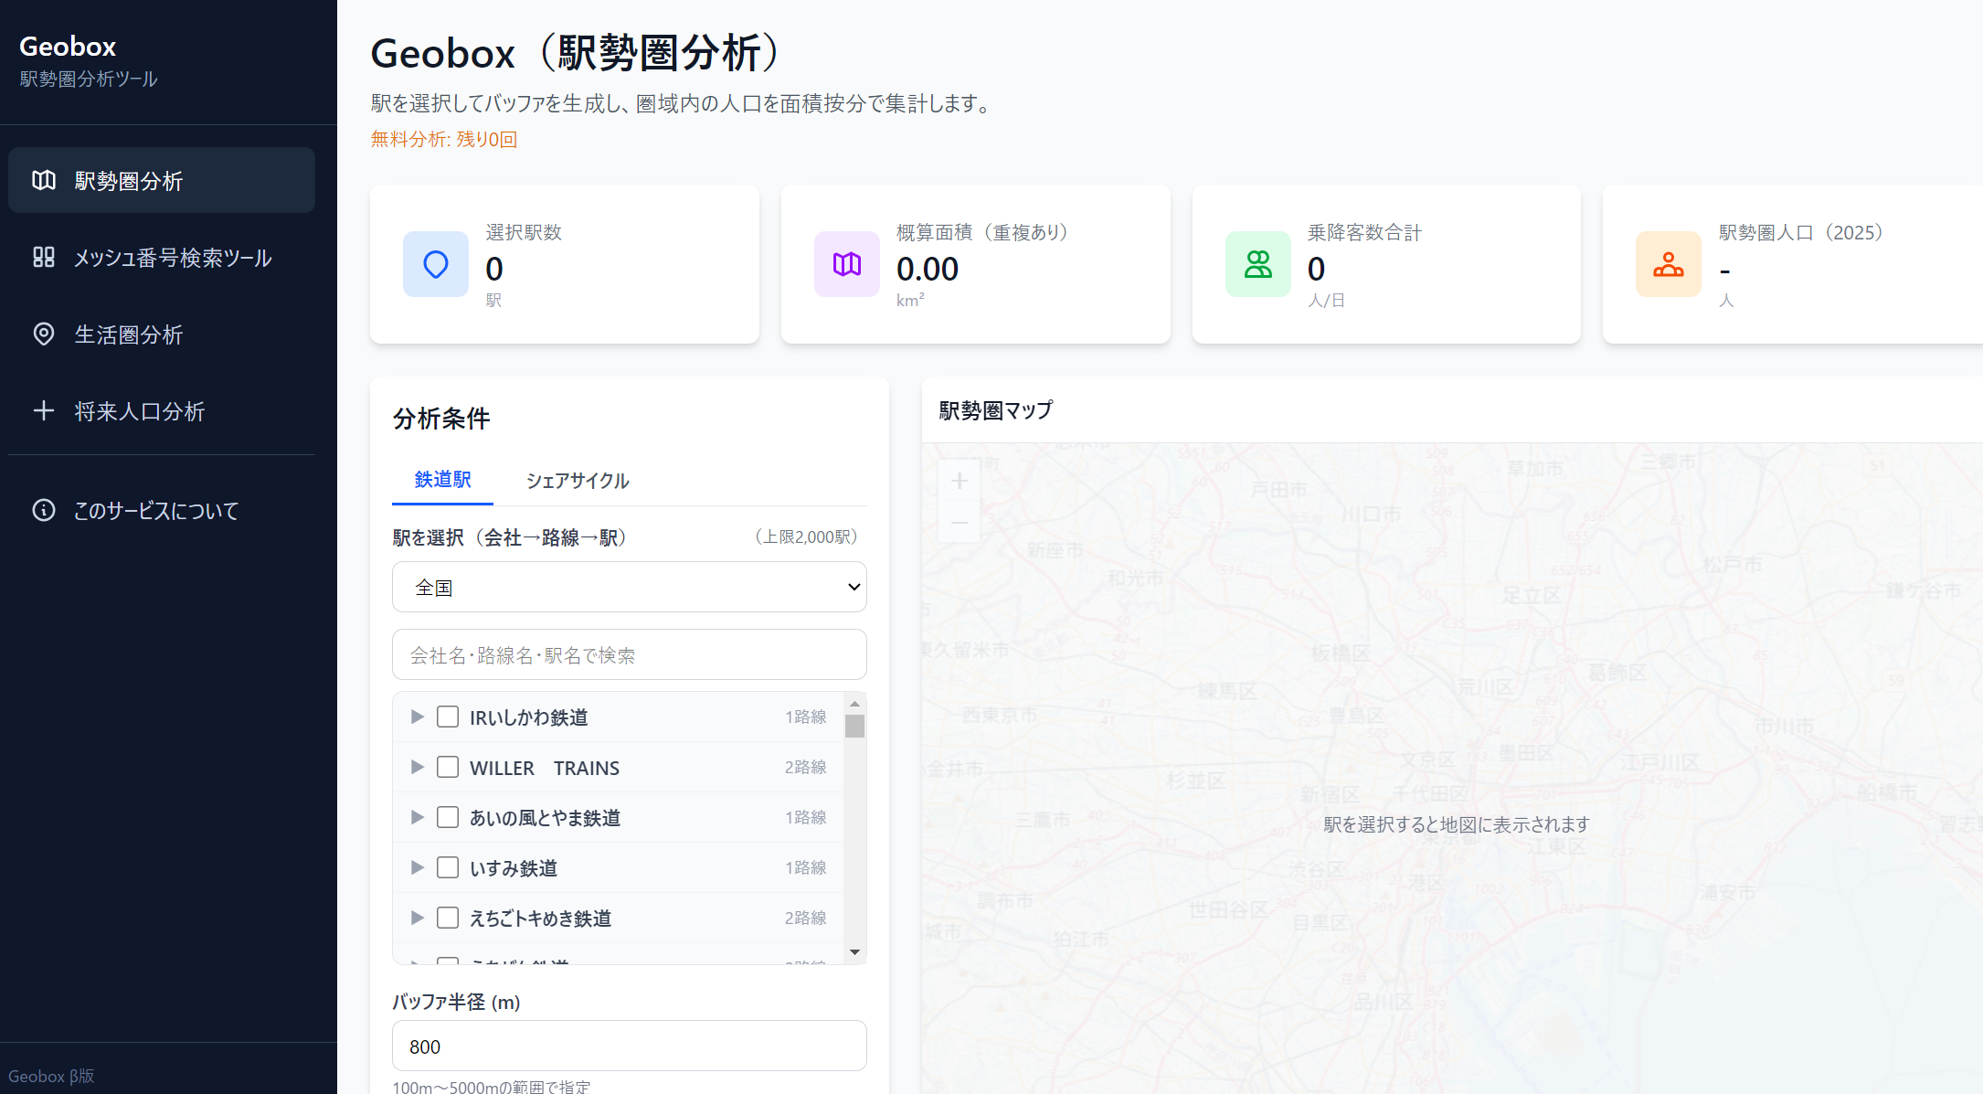Click the 会社名・路線名・駅名で検索 search field
1983x1094 pixels.
(x=629, y=654)
